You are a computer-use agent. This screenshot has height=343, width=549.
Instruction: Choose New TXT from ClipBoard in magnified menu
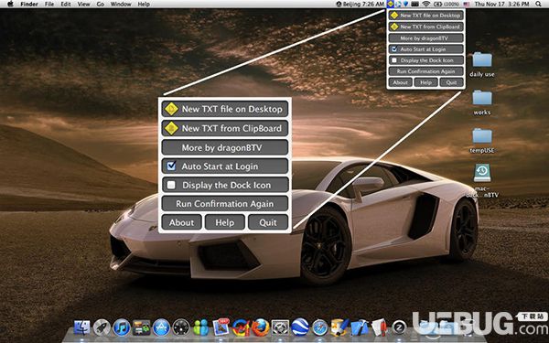point(225,128)
